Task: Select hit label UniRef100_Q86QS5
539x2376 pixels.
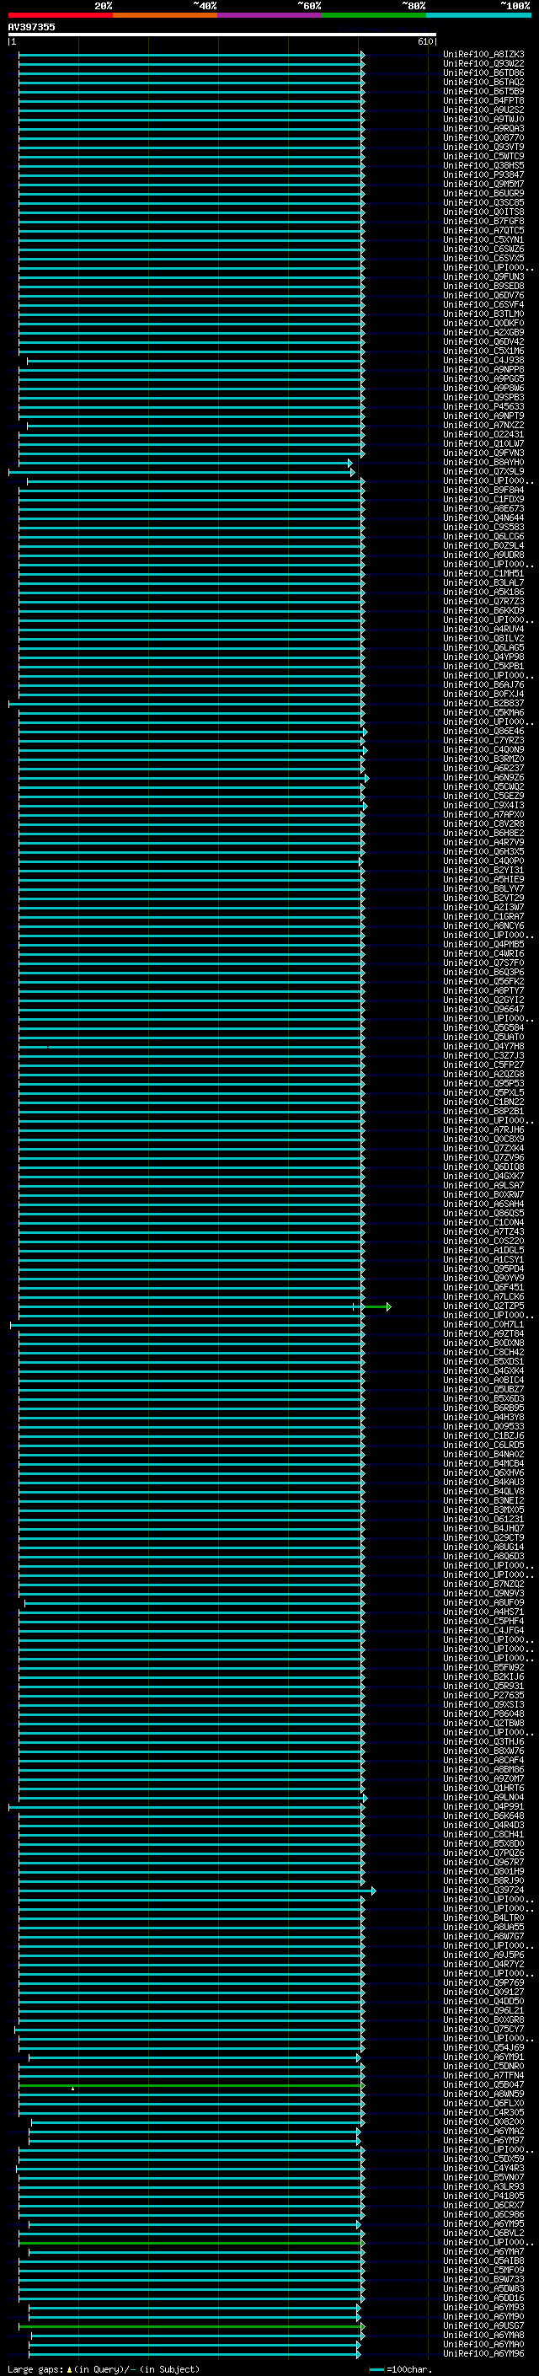Action: click(483, 1214)
